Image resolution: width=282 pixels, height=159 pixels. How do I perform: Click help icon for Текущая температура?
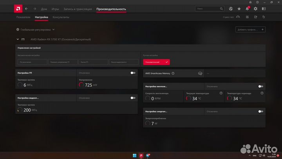pyautogui.click(x=221, y=93)
